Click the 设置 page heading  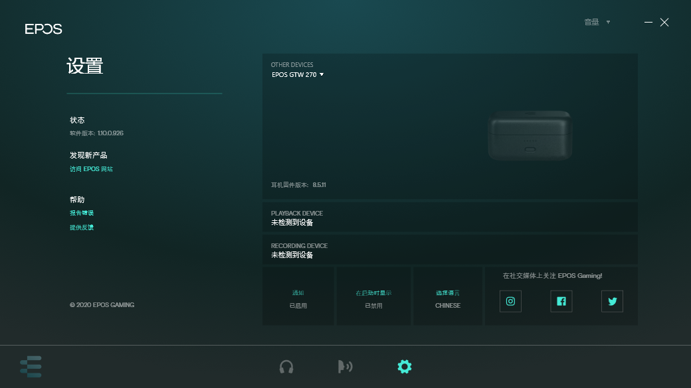[x=85, y=66]
